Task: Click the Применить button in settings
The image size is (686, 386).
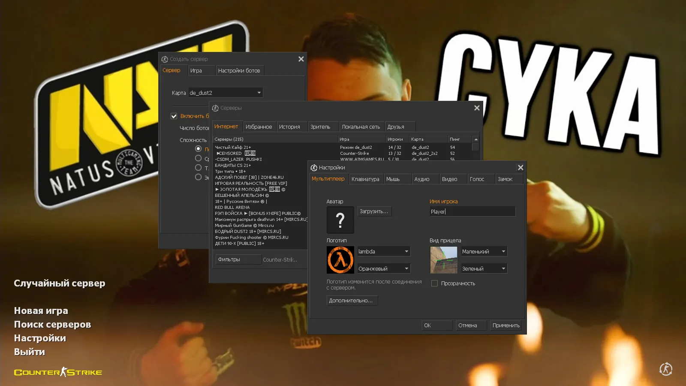Action: coord(505,325)
